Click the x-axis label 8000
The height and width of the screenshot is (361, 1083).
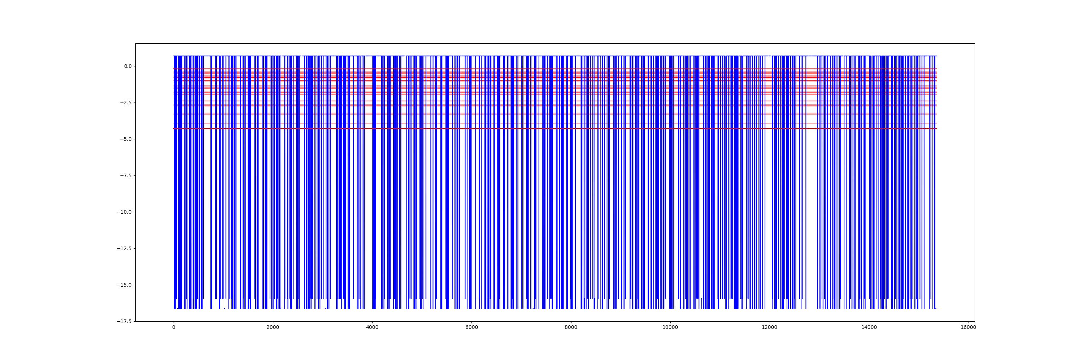pyautogui.click(x=571, y=328)
